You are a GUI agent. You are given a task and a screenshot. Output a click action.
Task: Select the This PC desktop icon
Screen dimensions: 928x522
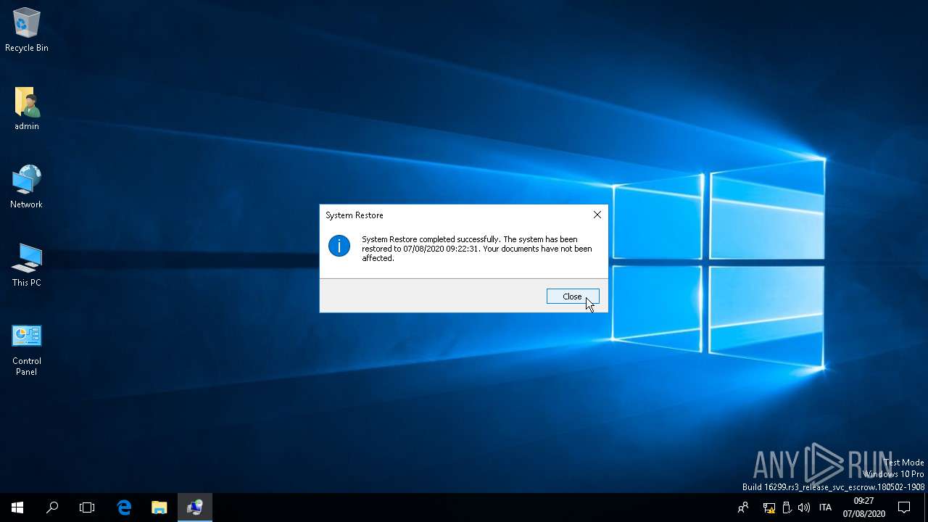27,265
